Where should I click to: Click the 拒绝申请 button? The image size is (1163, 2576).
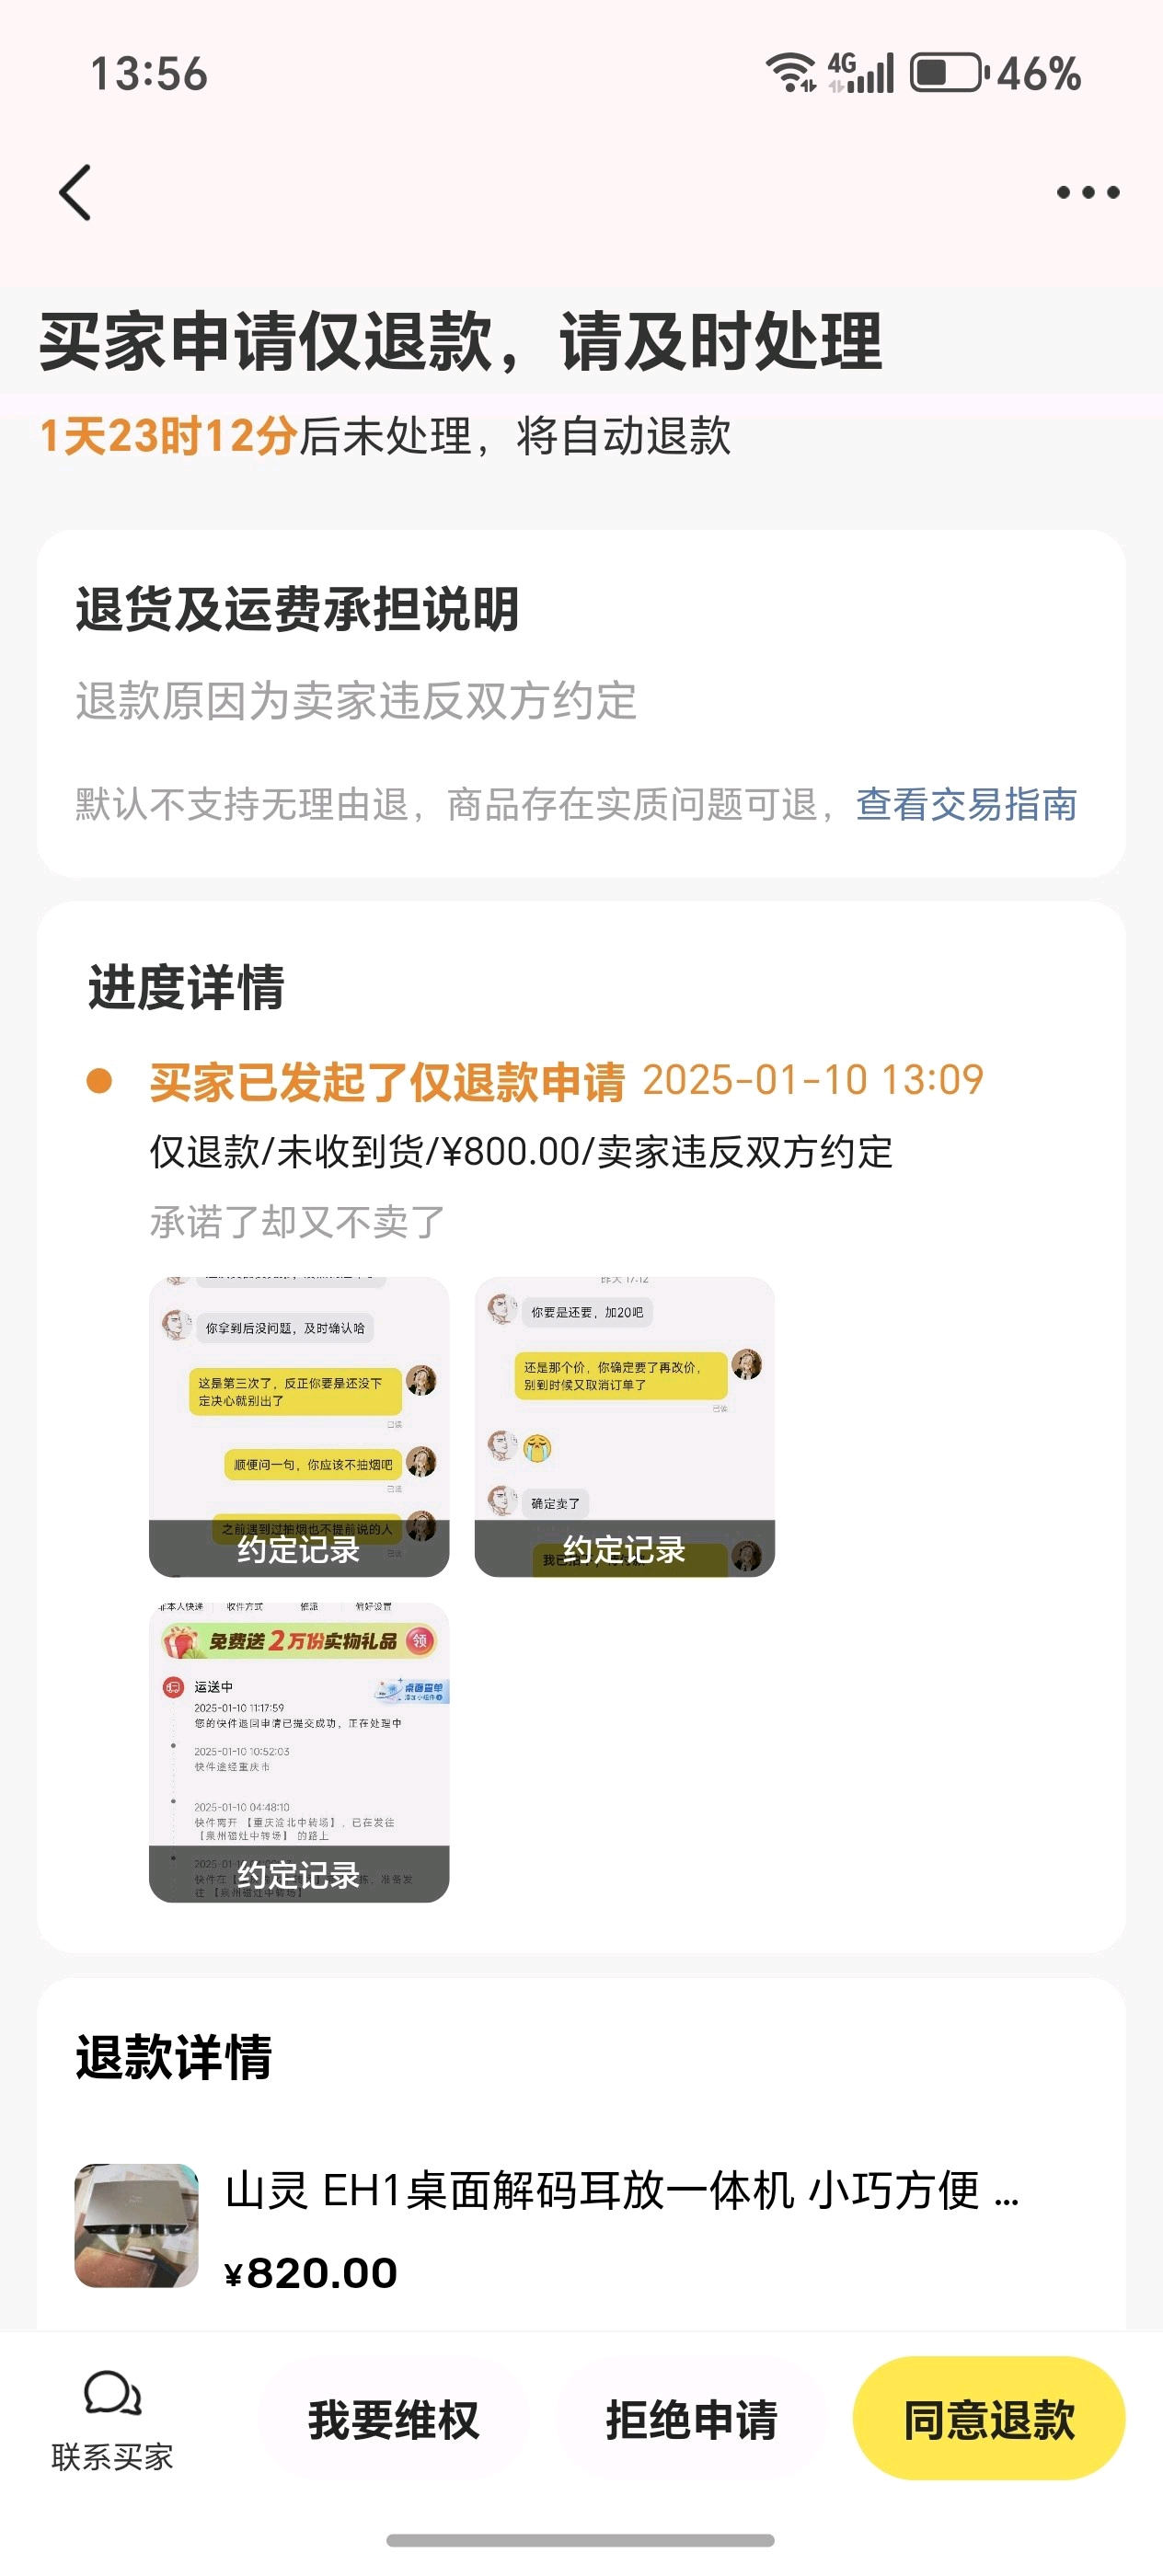click(x=691, y=2420)
